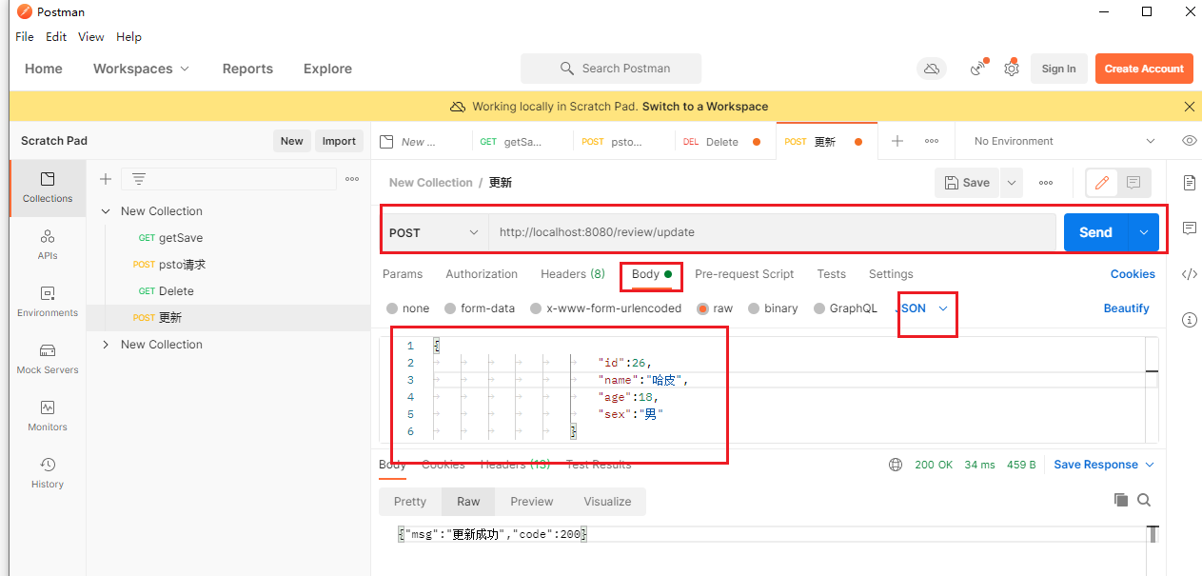Viewport: 1202px width, 576px height.
Task: Open the Collections sidebar panel
Action: tap(48, 187)
